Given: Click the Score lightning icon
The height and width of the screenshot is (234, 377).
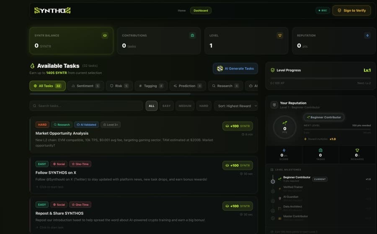Looking at the screenshot, I should [x=284, y=150].
